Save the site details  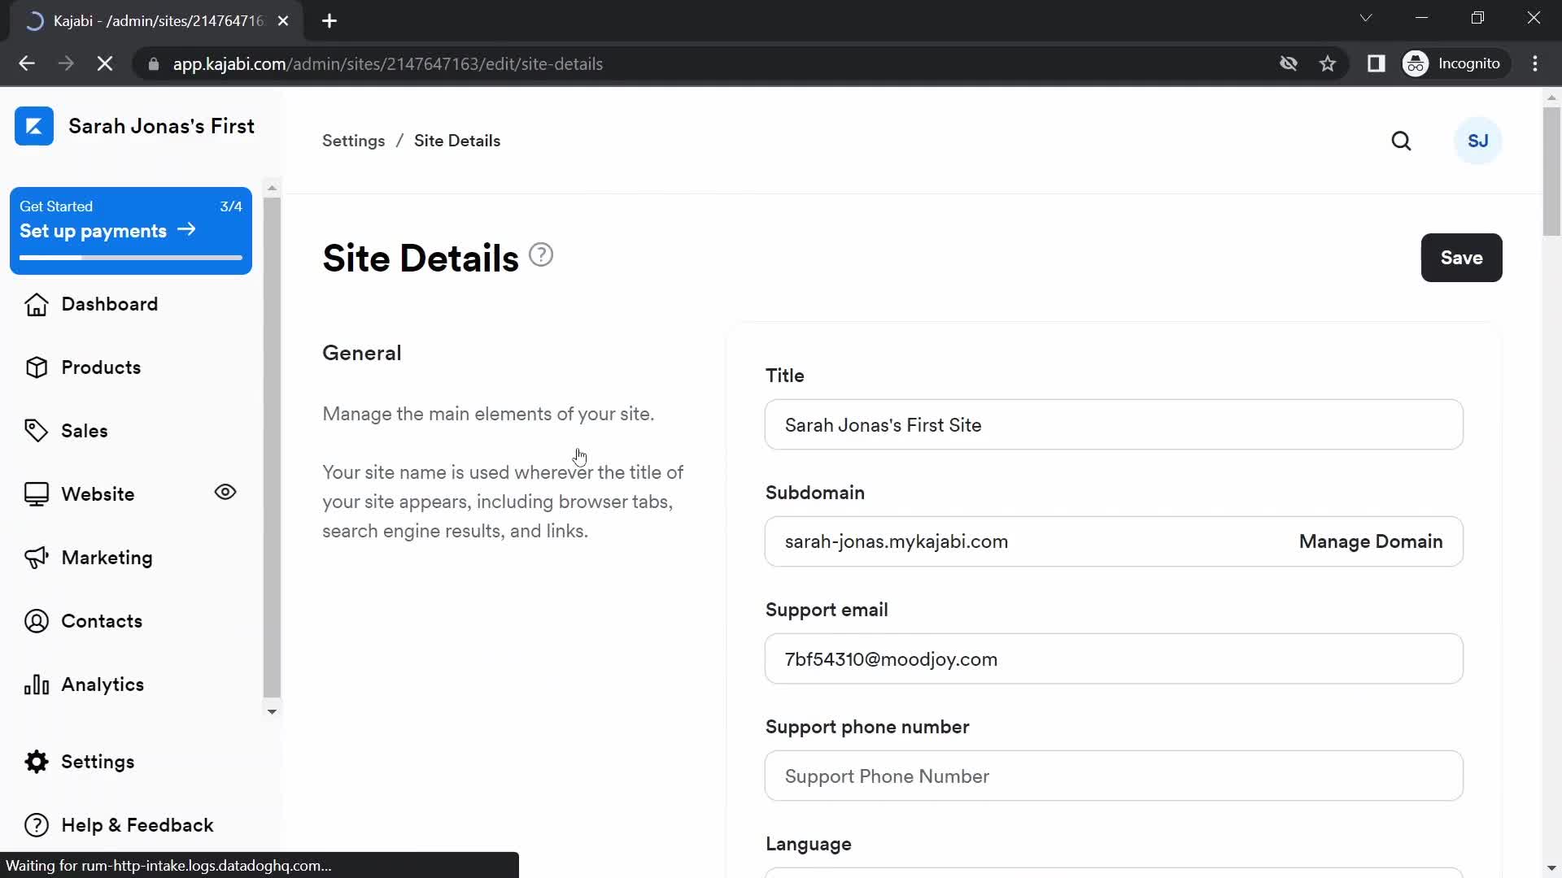point(1461,258)
